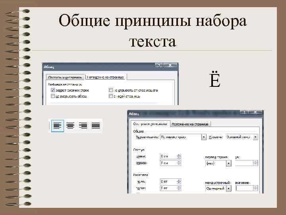Close the lower Абзац dialog
Screen dimensions: 286x215
tap(255, 112)
